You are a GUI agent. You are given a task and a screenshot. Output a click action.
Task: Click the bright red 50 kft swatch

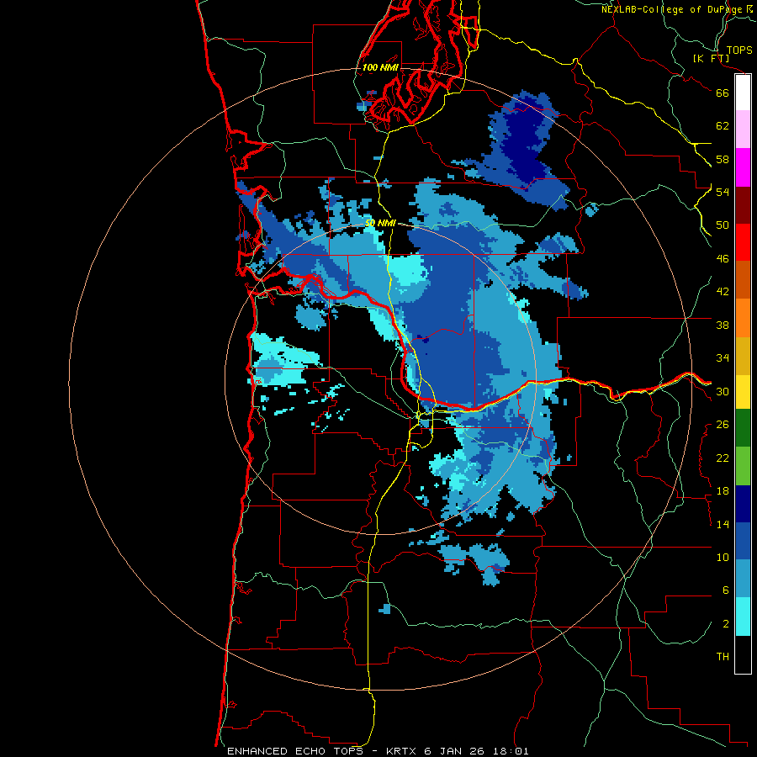743,242
